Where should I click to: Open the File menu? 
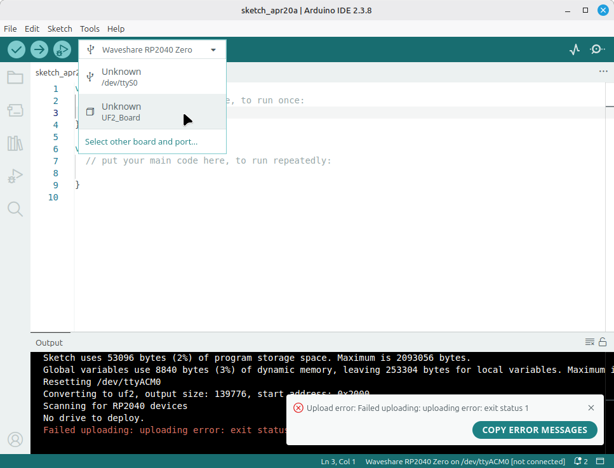[10, 29]
